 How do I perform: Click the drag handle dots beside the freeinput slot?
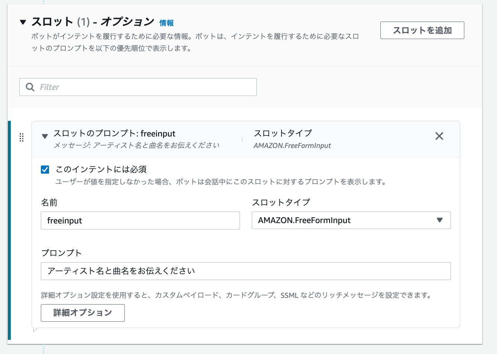click(22, 137)
